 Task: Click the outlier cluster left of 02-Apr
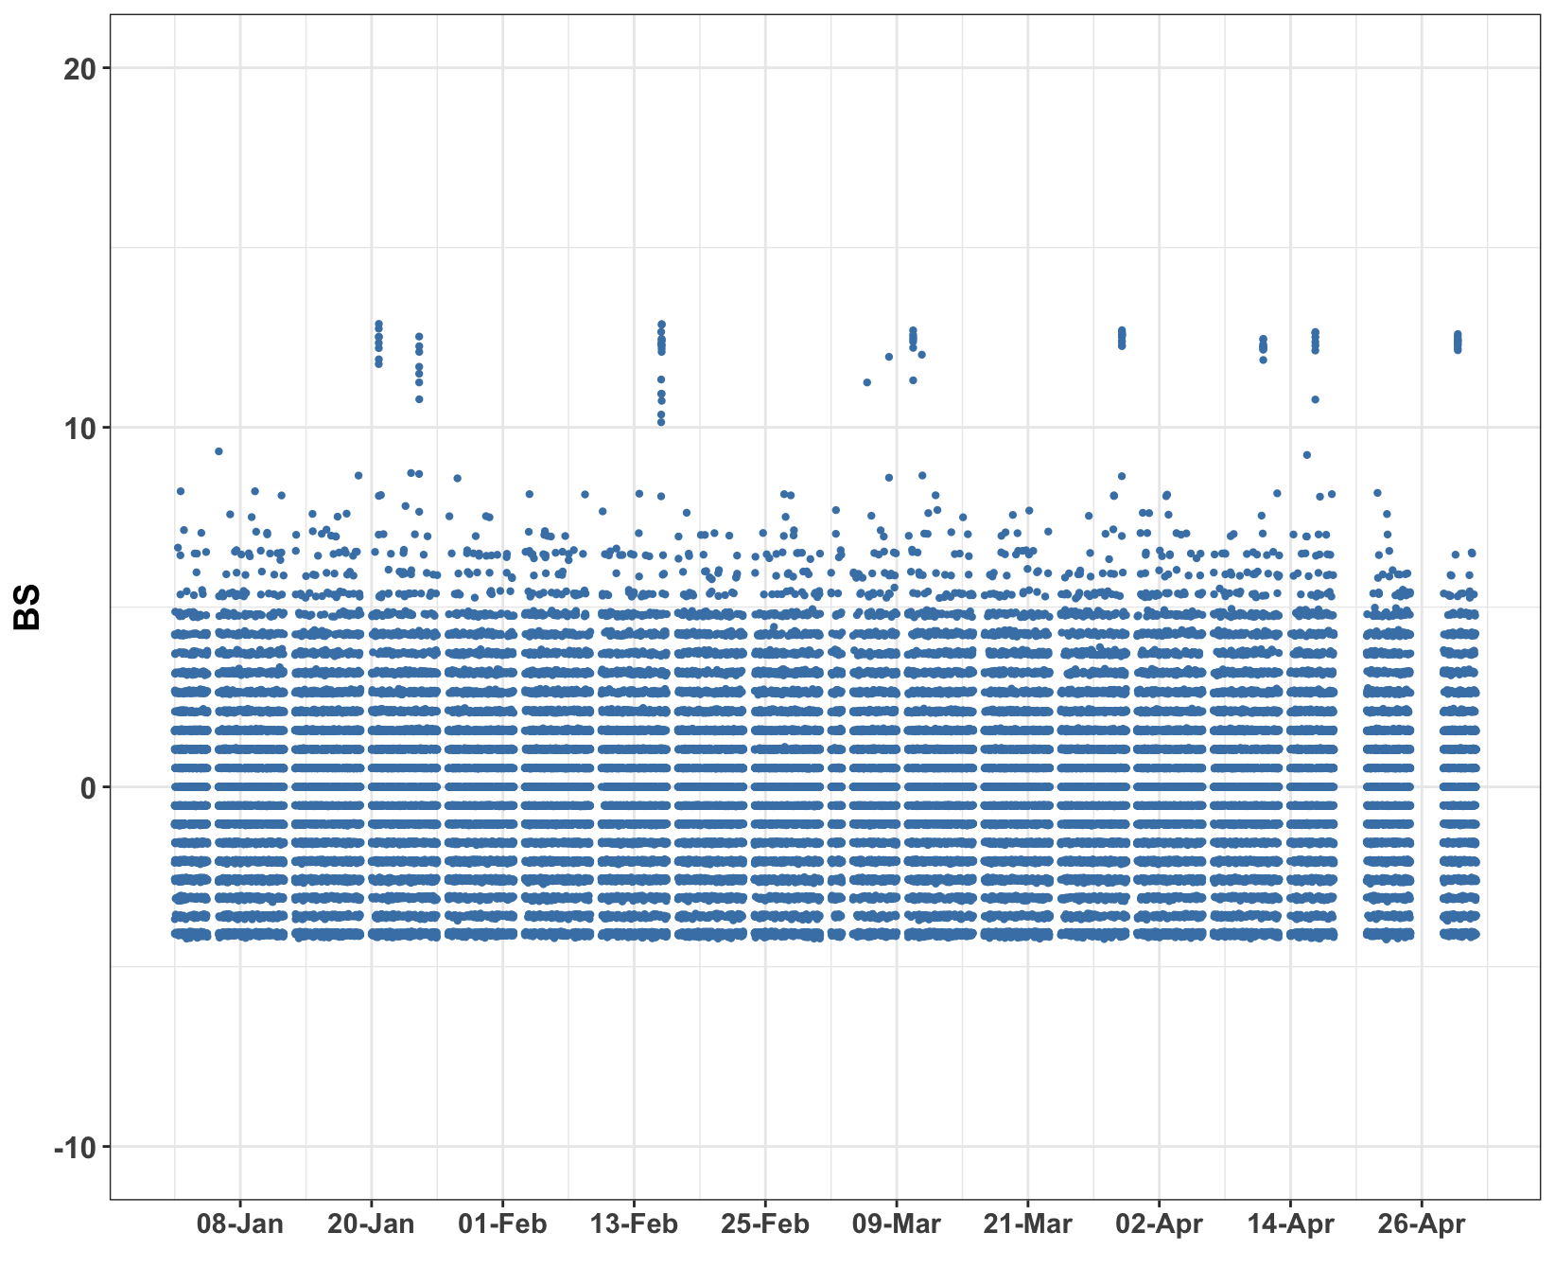1122,338
